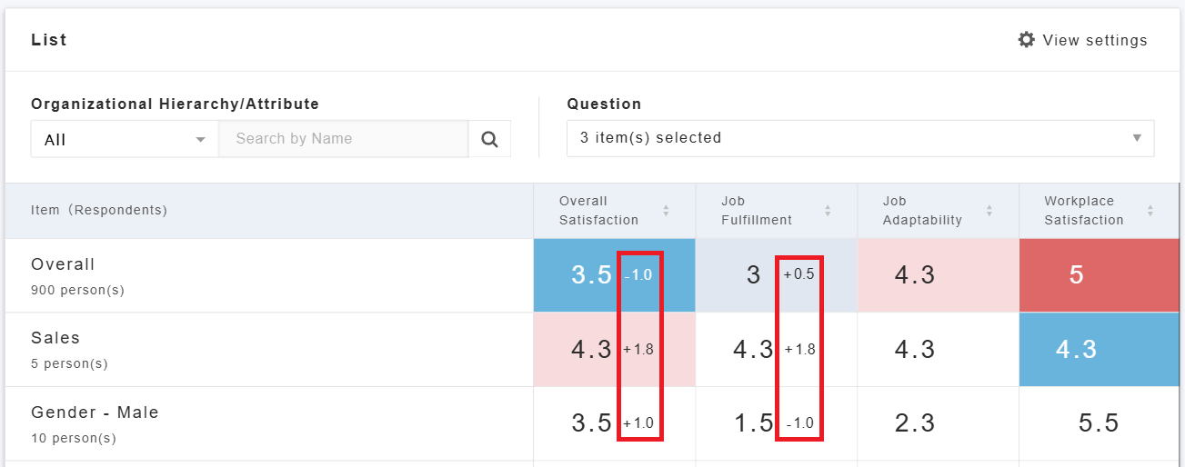
Task: Sort by Overall Satisfaction column arrows
Action: (x=666, y=211)
